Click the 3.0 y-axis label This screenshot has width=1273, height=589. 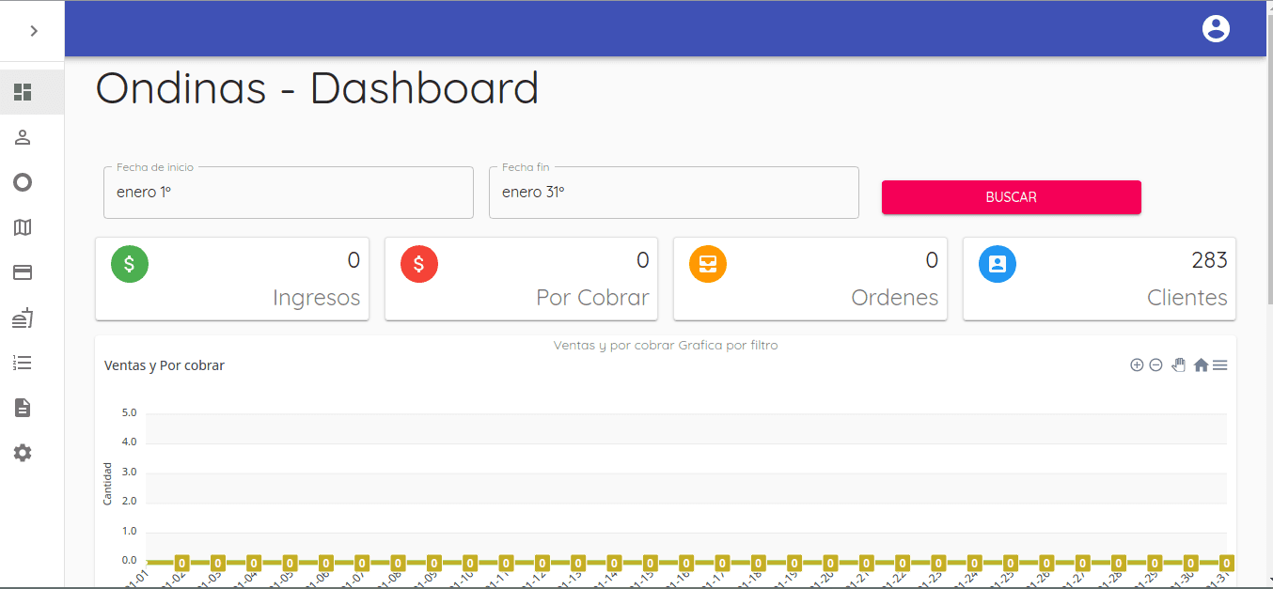tap(130, 472)
